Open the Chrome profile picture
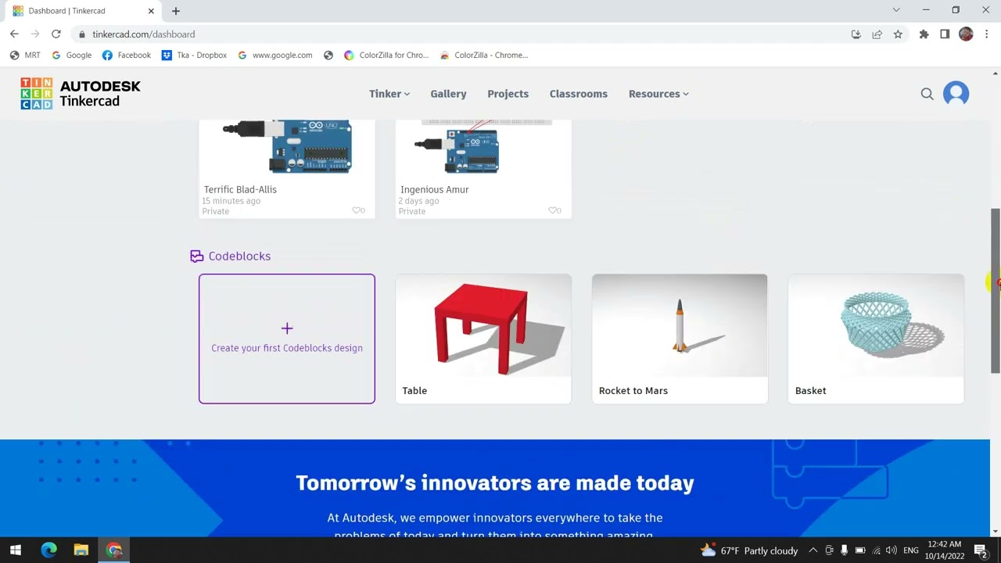Screen dimensions: 1001x563 click(966, 34)
